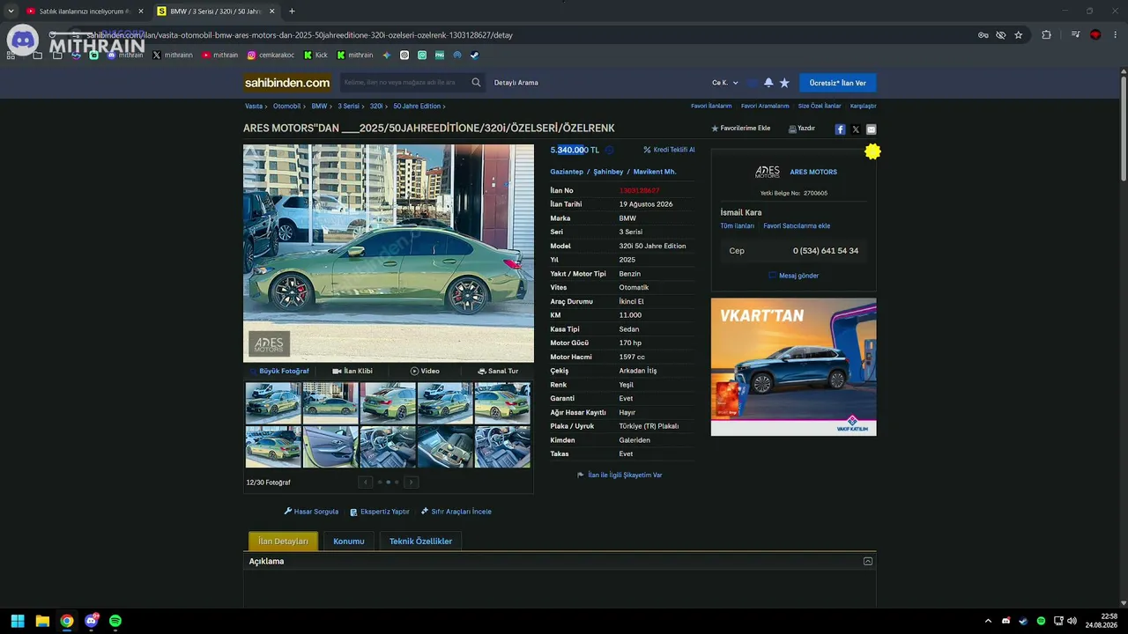The height and width of the screenshot is (634, 1128).
Task: Click the Yazdır print button
Action: coord(801,129)
